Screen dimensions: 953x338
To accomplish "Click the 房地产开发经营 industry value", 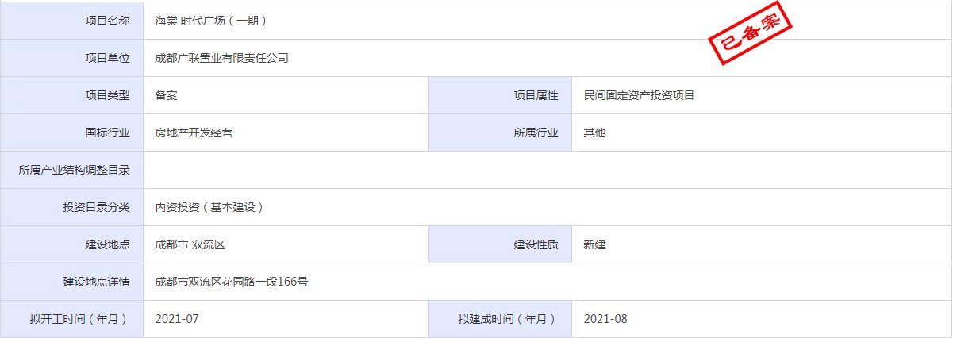I will pyautogui.click(x=194, y=133).
